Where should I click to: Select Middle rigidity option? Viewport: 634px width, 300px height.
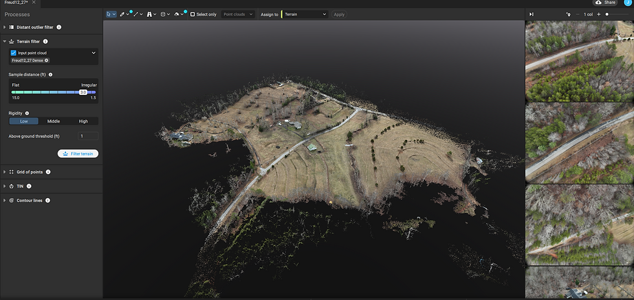coord(53,121)
